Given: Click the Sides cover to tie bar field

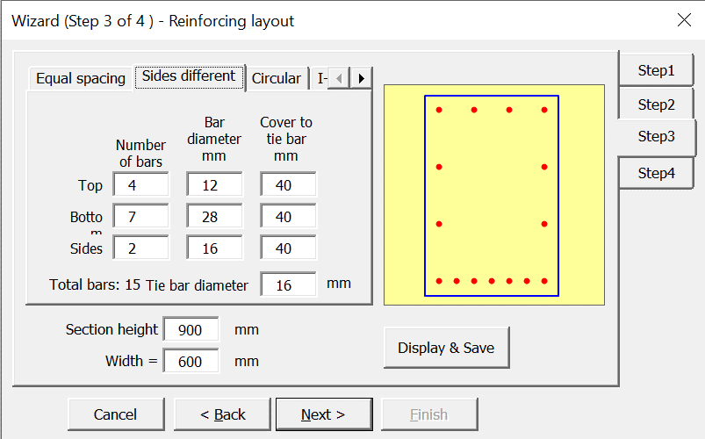Looking at the screenshot, I should pyautogui.click(x=288, y=248).
